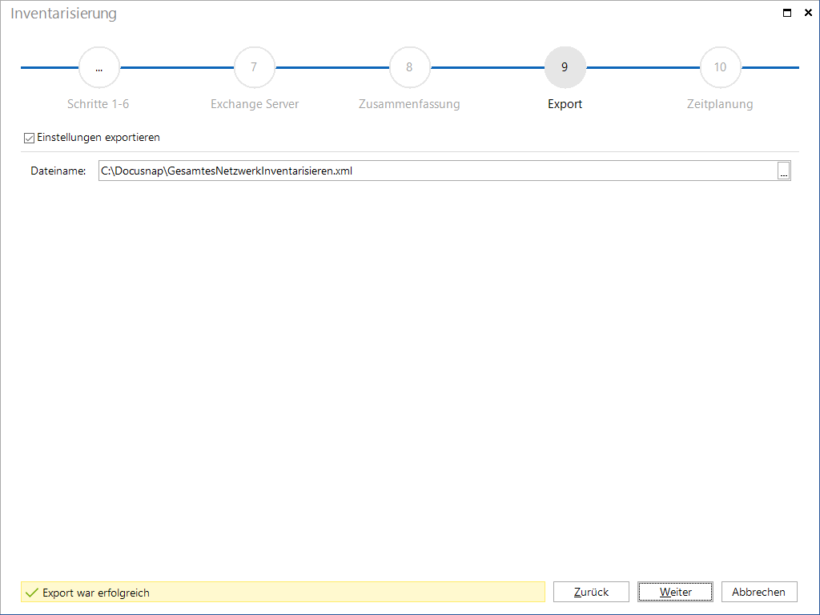Click into the Dateiname path field

438,171
